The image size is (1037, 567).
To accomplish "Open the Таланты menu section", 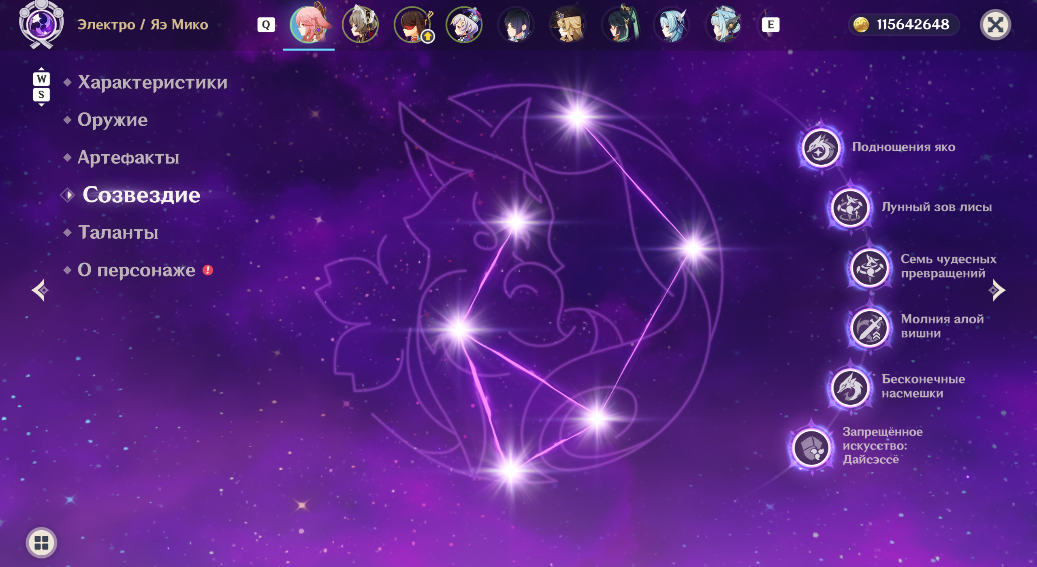I will click(118, 232).
